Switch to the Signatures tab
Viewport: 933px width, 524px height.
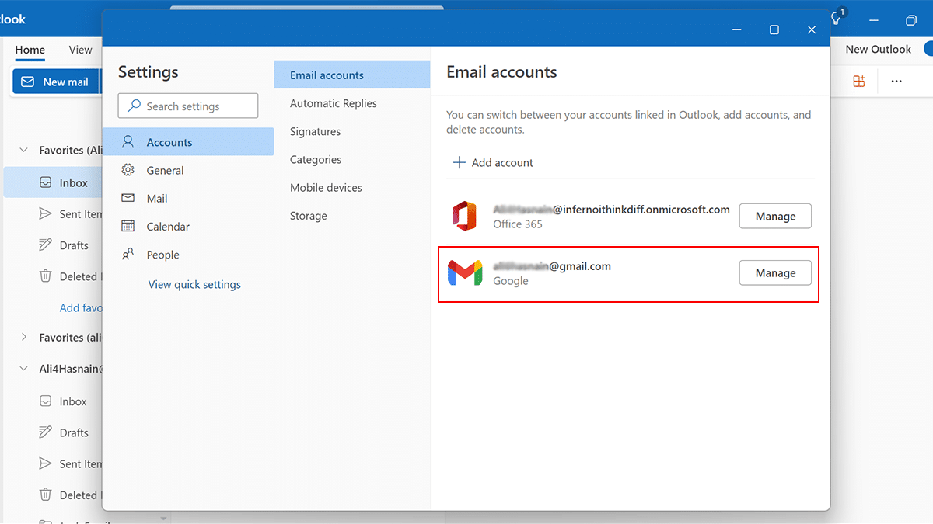tap(316, 132)
